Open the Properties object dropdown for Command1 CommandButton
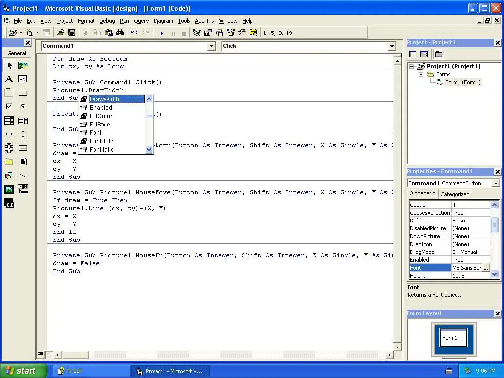Viewport: 504px width, 378px height. click(x=496, y=183)
